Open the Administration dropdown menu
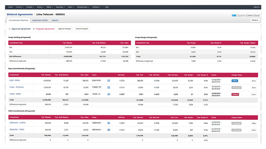 [83, 7]
